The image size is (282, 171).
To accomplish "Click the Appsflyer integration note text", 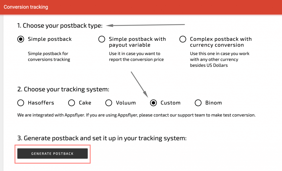I will (x=136, y=115).
